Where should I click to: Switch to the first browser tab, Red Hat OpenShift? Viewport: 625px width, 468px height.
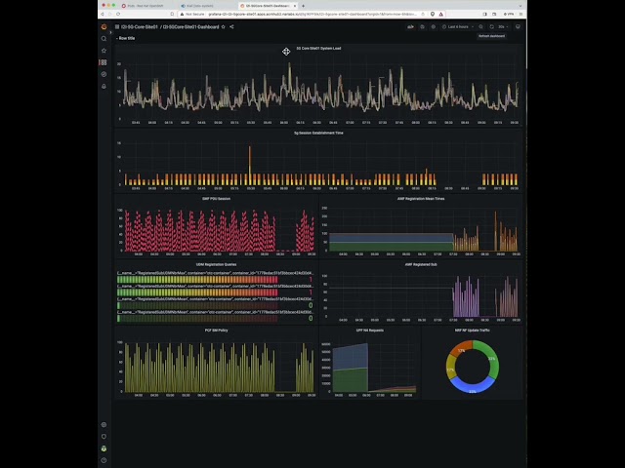(146, 6)
